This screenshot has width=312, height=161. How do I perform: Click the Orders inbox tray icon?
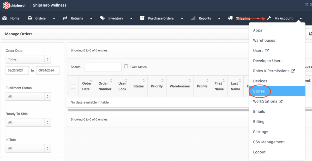pos(30,18)
